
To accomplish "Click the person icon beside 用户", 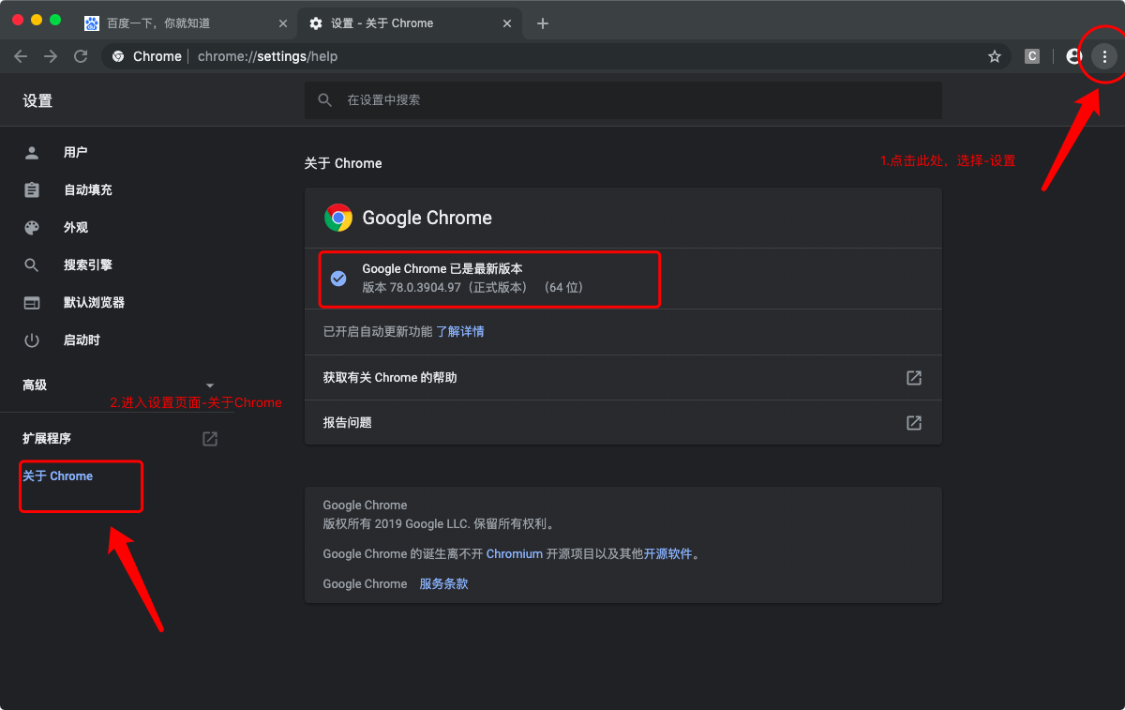I will [32, 152].
